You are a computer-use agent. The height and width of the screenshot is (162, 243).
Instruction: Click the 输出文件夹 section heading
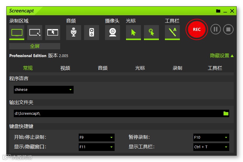tap(21, 102)
